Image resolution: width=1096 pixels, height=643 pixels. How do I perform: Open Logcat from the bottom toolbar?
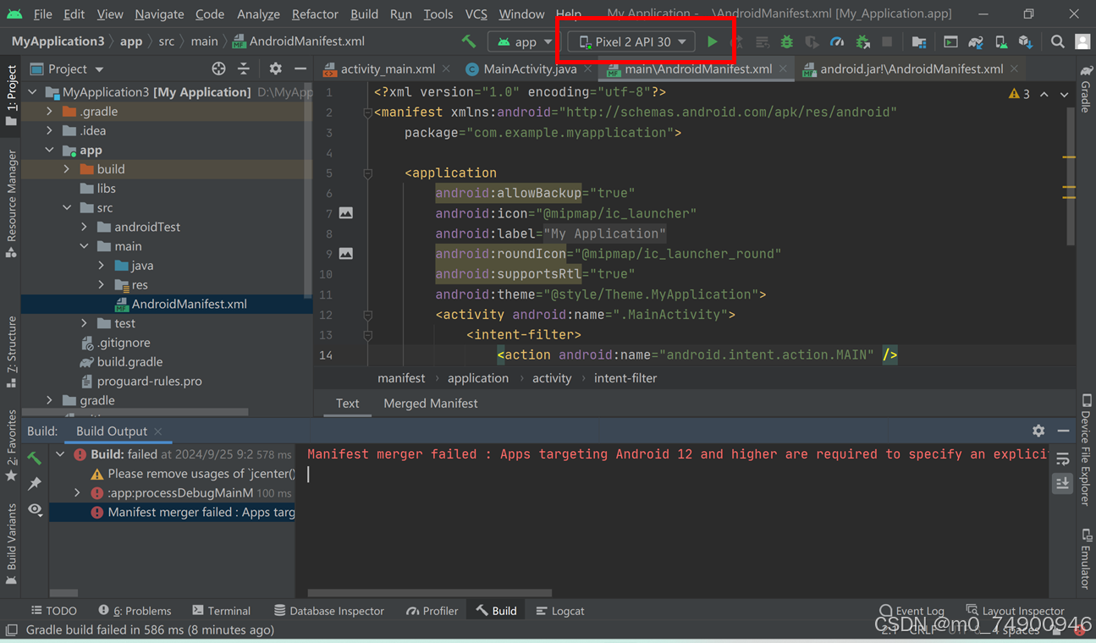(x=559, y=610)
